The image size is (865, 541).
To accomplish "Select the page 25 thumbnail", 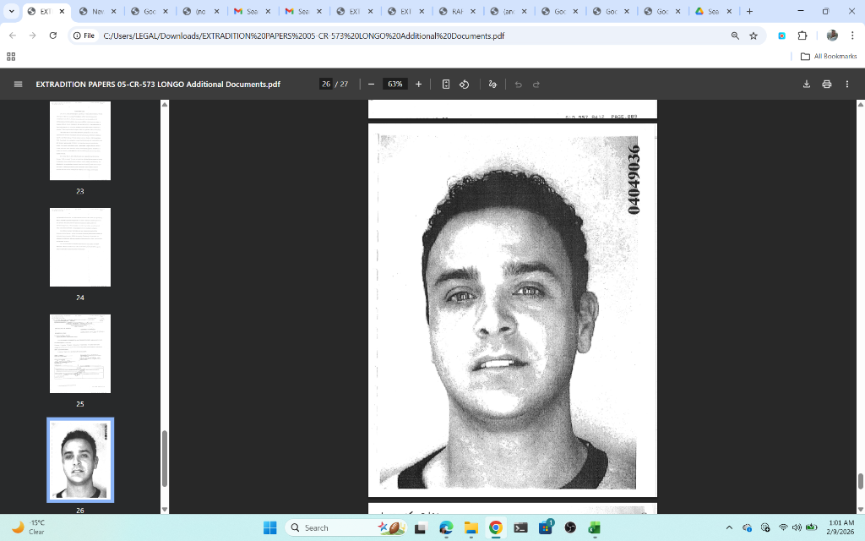I will pyautogui.click(x=80, y=353).
